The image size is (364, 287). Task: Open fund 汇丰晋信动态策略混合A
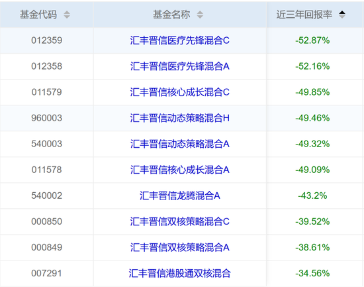tap(179, 144)
